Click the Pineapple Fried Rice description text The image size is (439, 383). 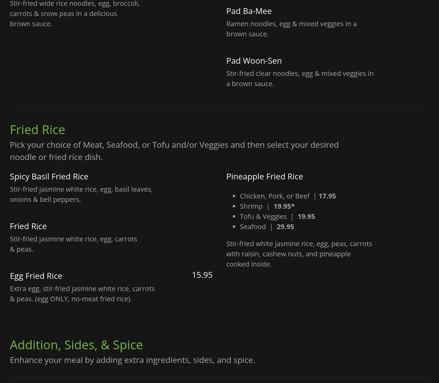click(x=299, y=254)
